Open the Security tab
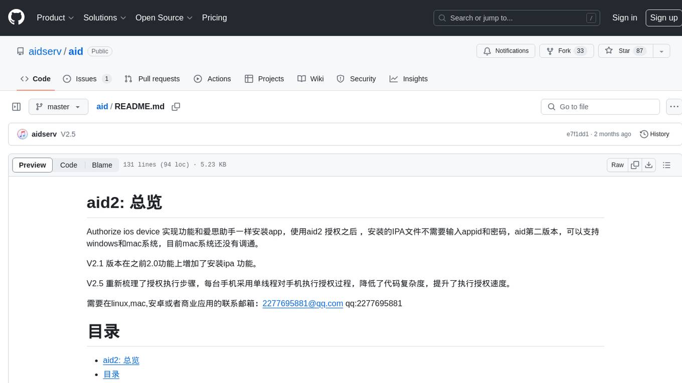Screen dimensions: 682x383 356,79
